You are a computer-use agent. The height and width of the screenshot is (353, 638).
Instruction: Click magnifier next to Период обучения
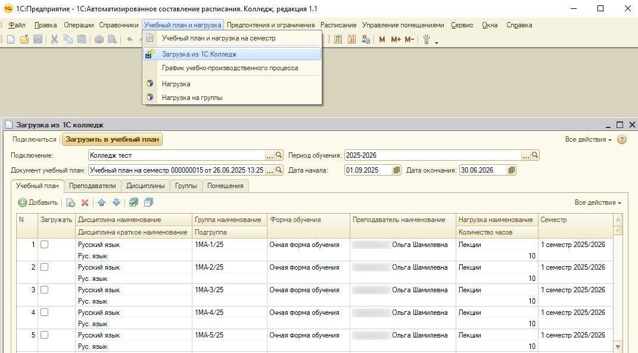tap(535, 155)
